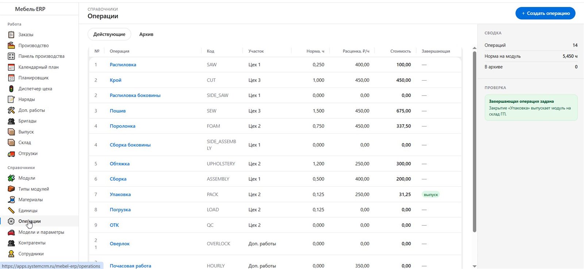Navigate to Склад in the sidebar
584x269 pixels.
[x=25, y=143]
